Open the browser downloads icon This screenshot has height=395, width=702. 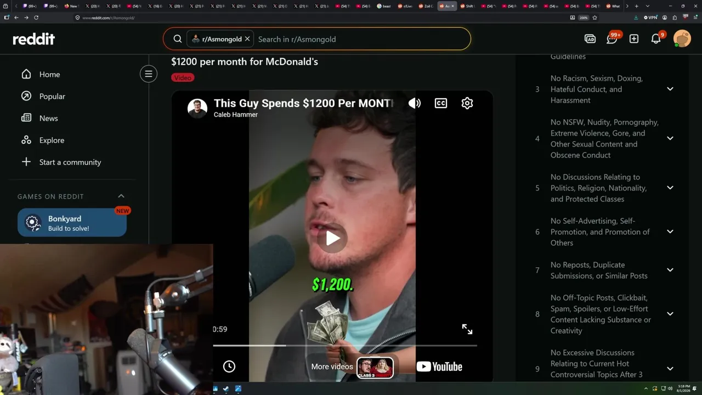[636, 18]
